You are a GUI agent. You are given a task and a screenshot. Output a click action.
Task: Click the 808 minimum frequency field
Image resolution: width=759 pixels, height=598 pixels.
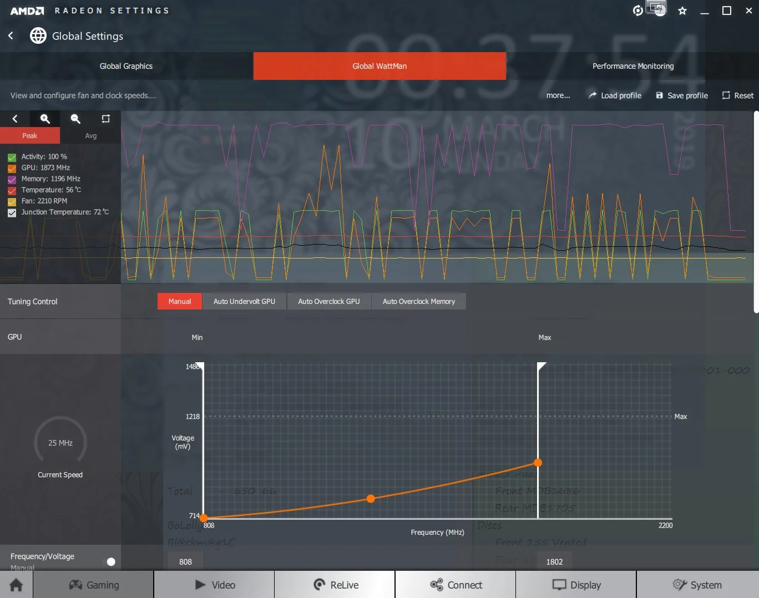[186, 561]
